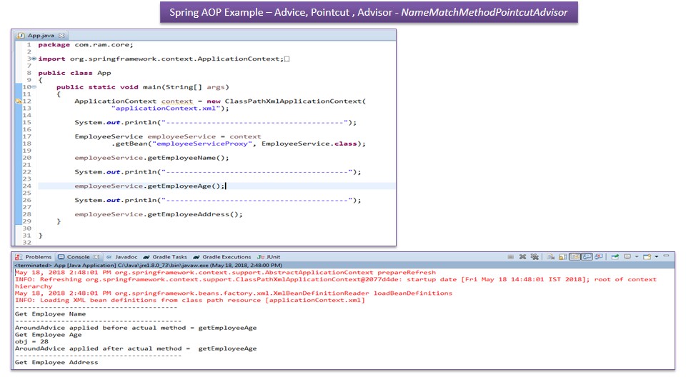Click the Problems tab icon
Image resolution: width=686 pixels, height=377 pixels.
pyautogui.click(x=19, y=257)
